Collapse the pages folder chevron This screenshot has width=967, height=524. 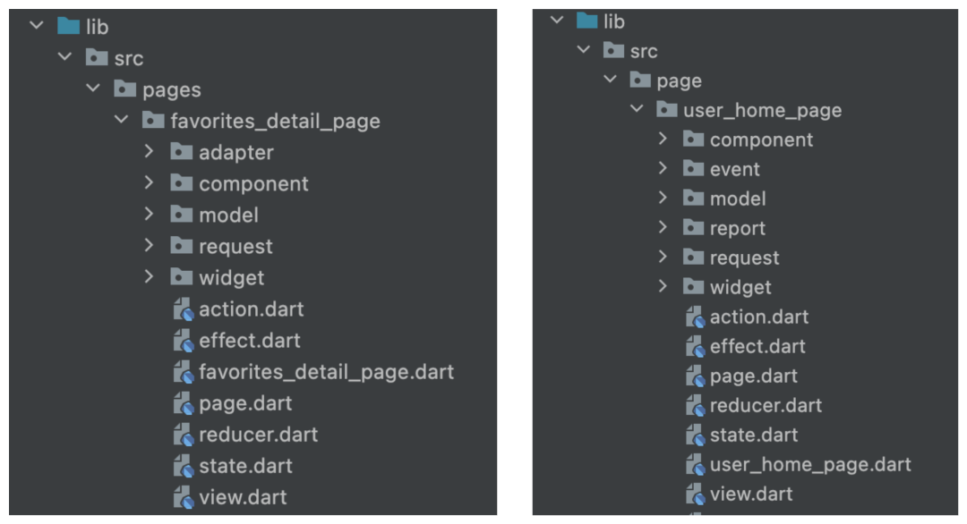93,89
